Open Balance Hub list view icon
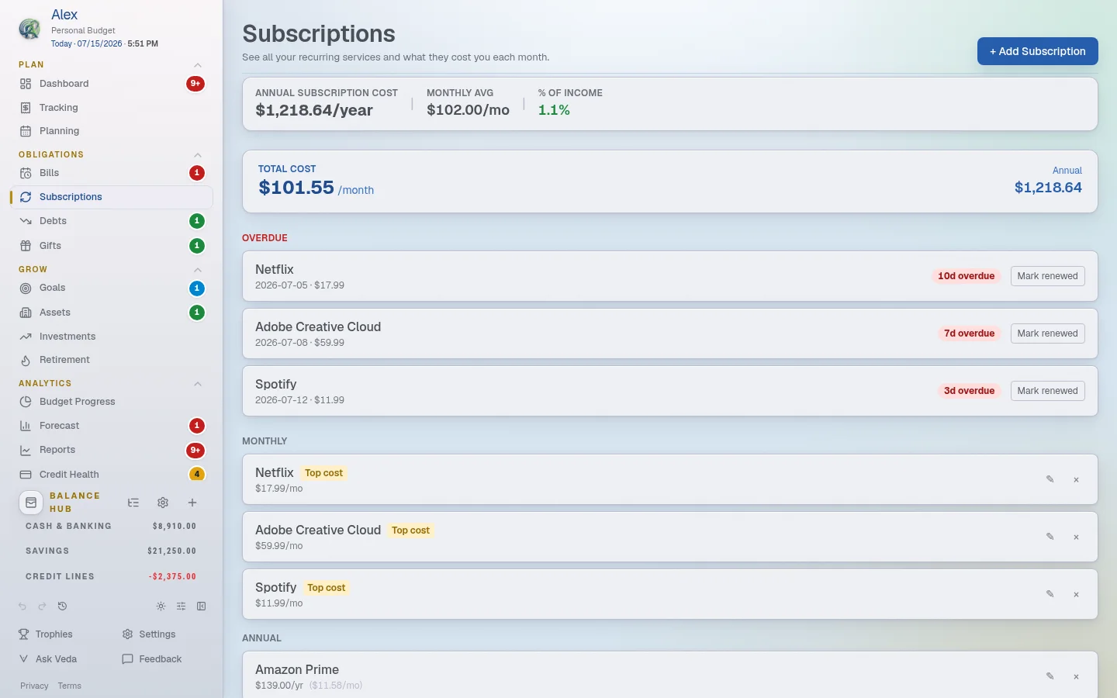This screenshot has height=698, width=1117. click(x=133, y=503)
